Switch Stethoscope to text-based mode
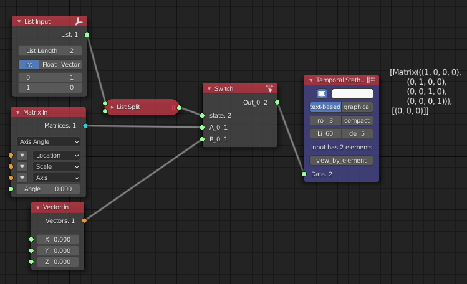The image size is (467, 284). pyautogui.click(x=325, y=107)
